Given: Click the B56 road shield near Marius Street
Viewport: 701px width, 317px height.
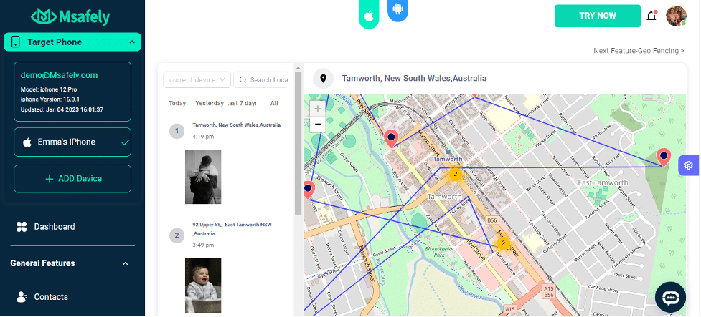Looking at the screenshot, I should pos(491,220).
